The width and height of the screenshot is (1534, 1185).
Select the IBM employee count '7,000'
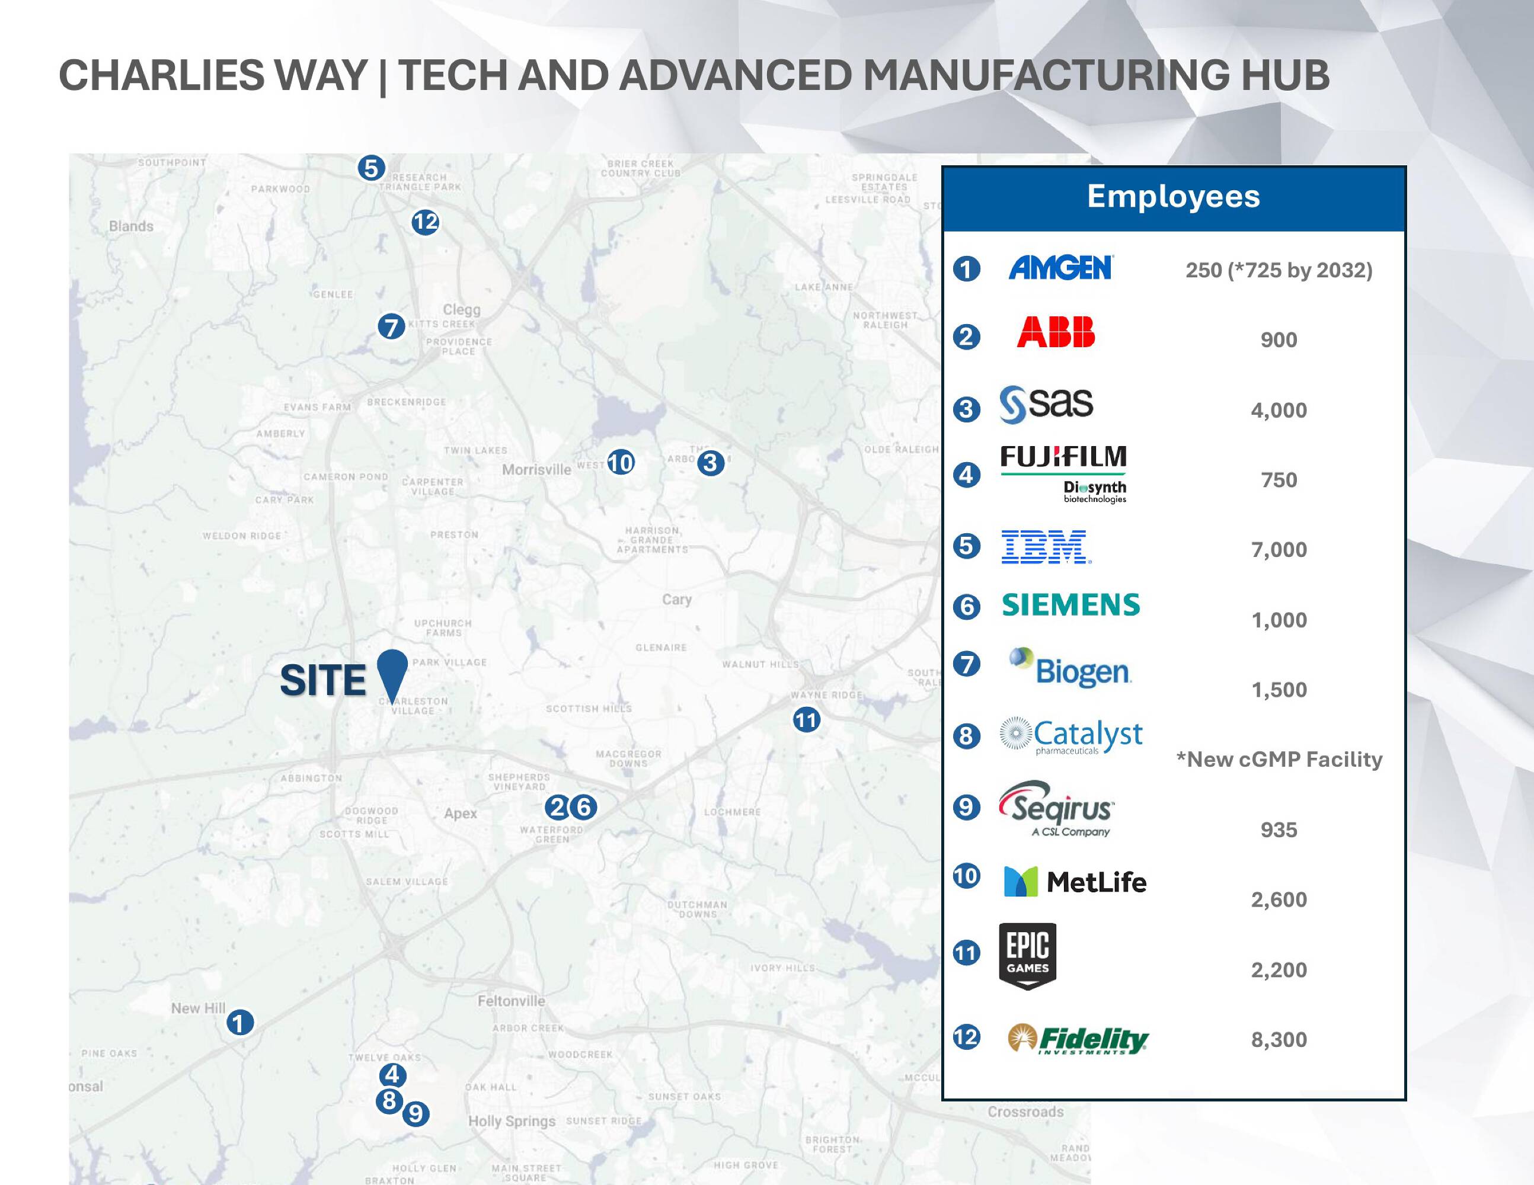1279,550
